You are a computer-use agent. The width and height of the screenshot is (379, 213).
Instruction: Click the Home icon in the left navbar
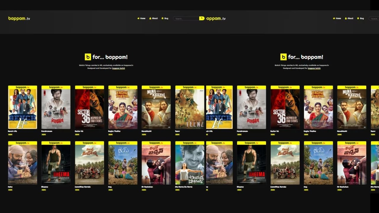coord(138,18)
